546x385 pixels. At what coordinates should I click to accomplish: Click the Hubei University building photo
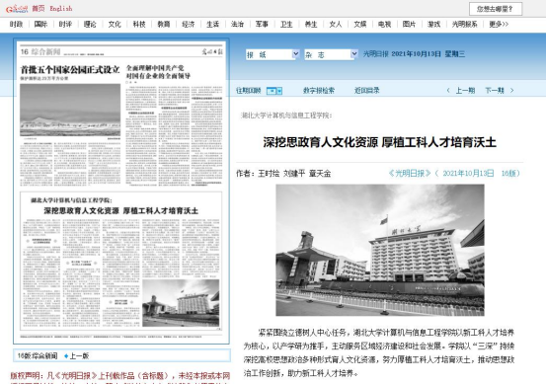pos(380,250)
